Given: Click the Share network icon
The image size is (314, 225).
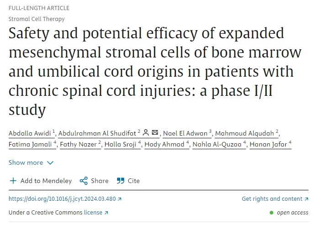Looking at the screenshot, I should [84, 181].
